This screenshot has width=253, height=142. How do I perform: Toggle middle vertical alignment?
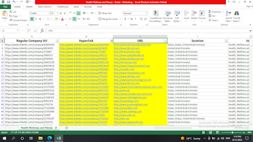74,13
